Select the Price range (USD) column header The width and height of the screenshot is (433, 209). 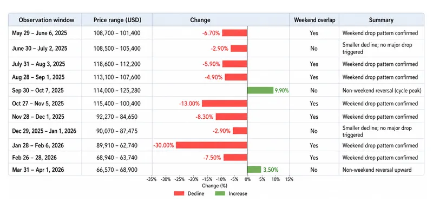point(117,20)
